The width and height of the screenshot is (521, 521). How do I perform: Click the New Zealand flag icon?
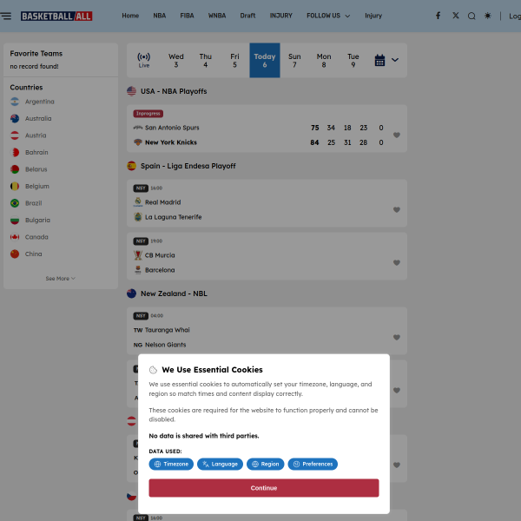pyautogui.click(x=132, y=293)
